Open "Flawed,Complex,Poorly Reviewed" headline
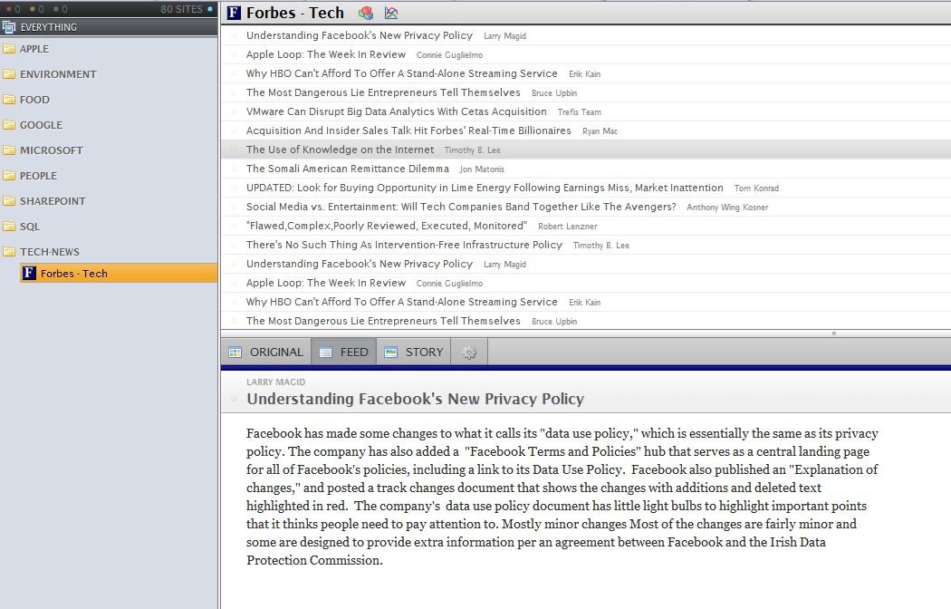951x609 pixels. 387,226
